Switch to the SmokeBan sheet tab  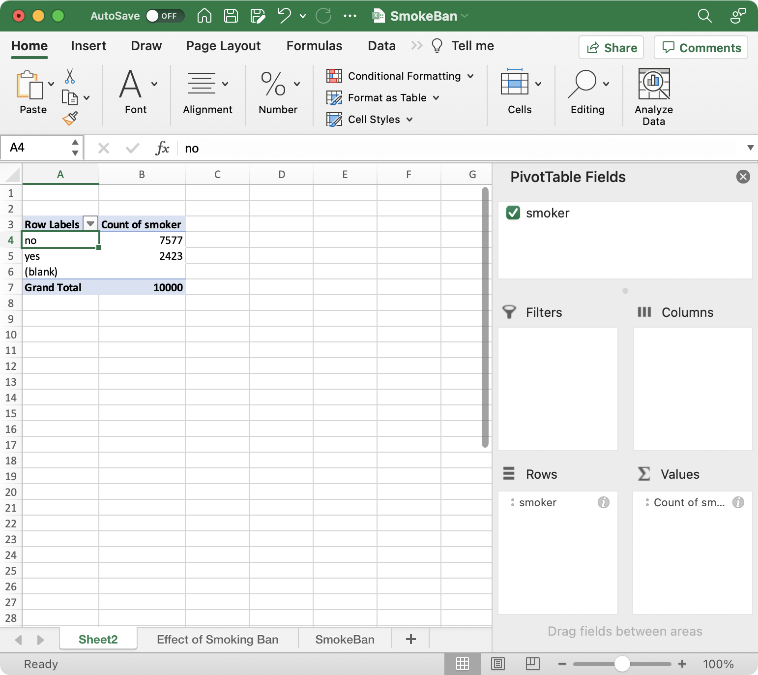click(x=345, y=639)
